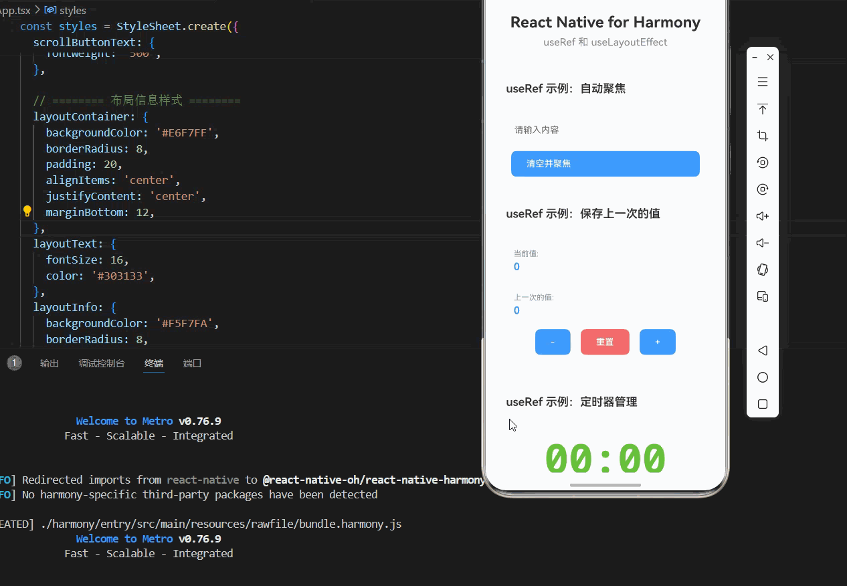Click the multi-device screen icon in emulator toolbar
The image size is (847, 586).
pos(762,296)
